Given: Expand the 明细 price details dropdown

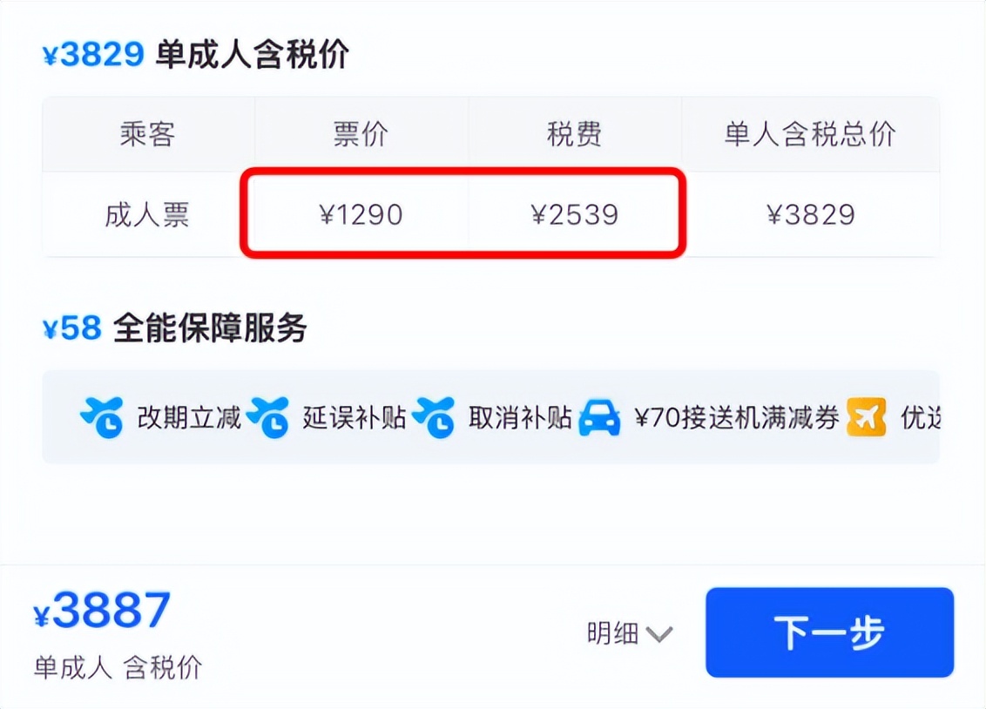Looking at the screenshot, I should pos(629,633).
